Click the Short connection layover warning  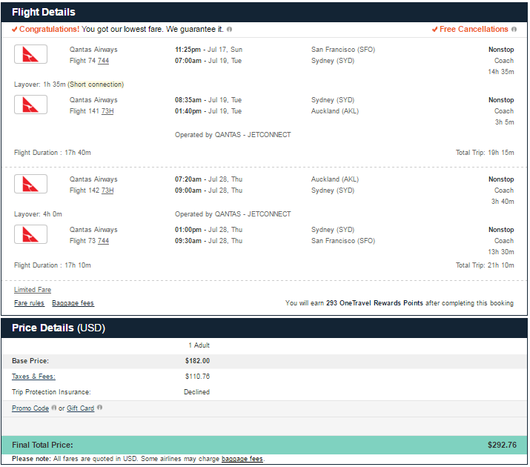pos(96,85)
